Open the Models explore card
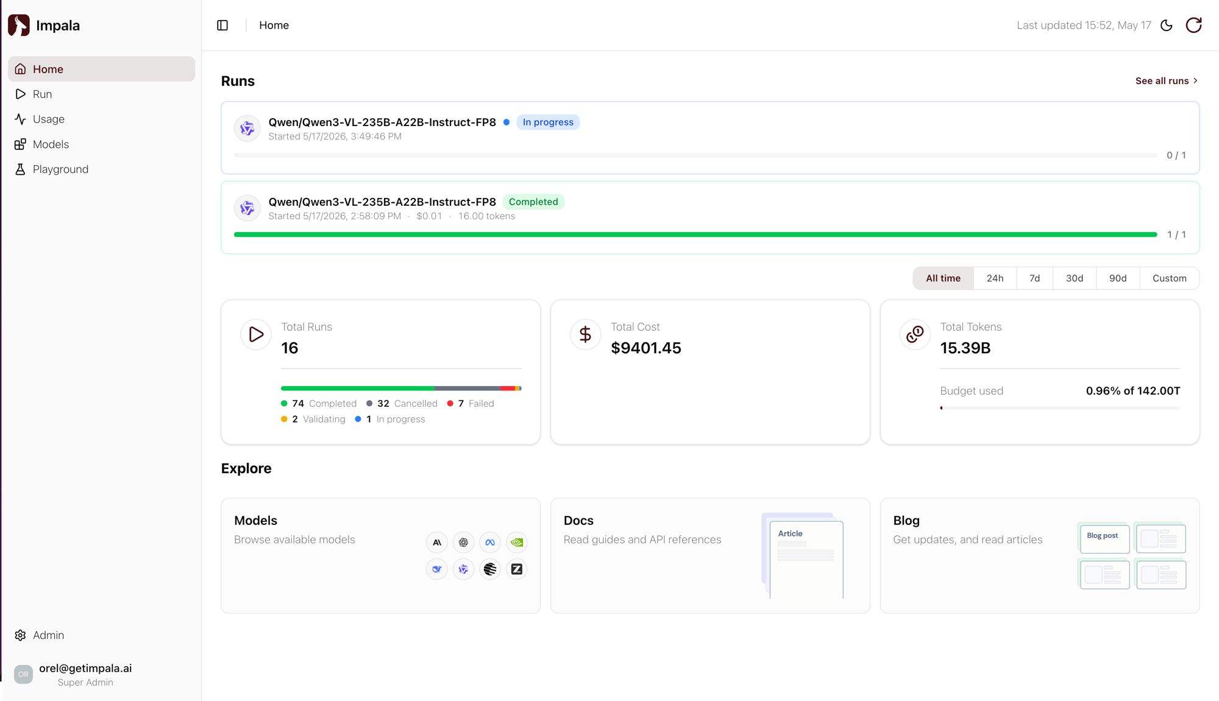The width and height of the screenshot is (1219, 701). (380, 555)
